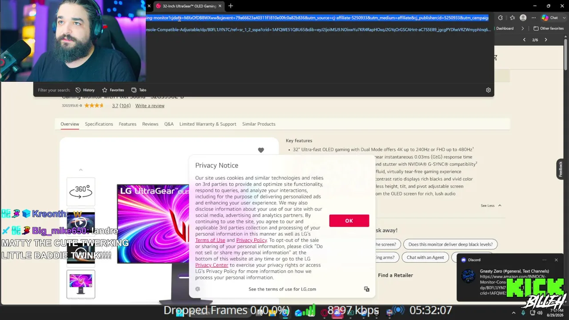
Task: Filter address suggestions by Favorites
Action: click(x=113, y=90)
